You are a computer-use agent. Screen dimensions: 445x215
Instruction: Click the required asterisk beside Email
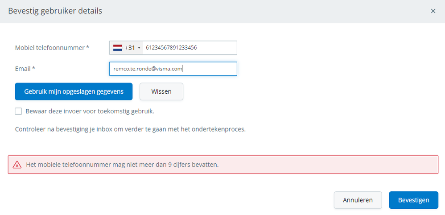point(33,68)
